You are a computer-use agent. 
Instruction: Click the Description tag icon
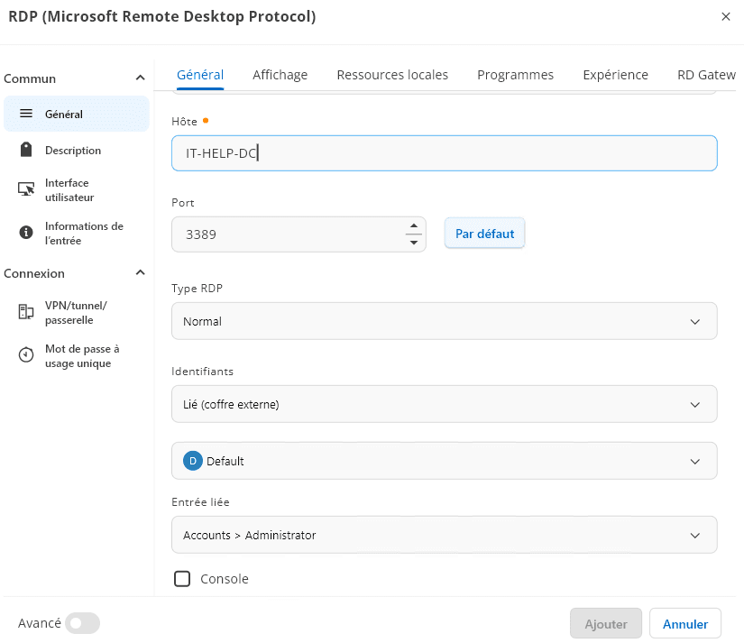point(26,150)
